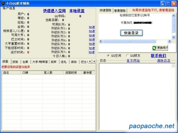Viewport: 178px width, 133px height.
Task: Click 加速 for 升级队列5
Action: click(x=92, y=44)
